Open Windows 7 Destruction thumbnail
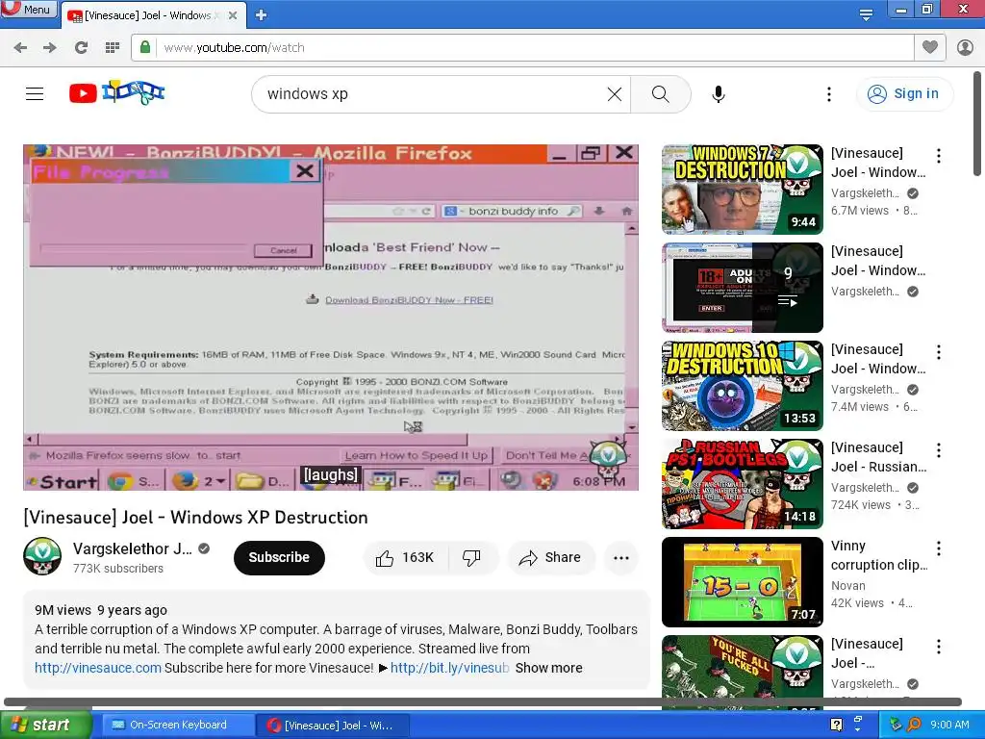This screenshot has height=739, width=985. pos(742,190)
